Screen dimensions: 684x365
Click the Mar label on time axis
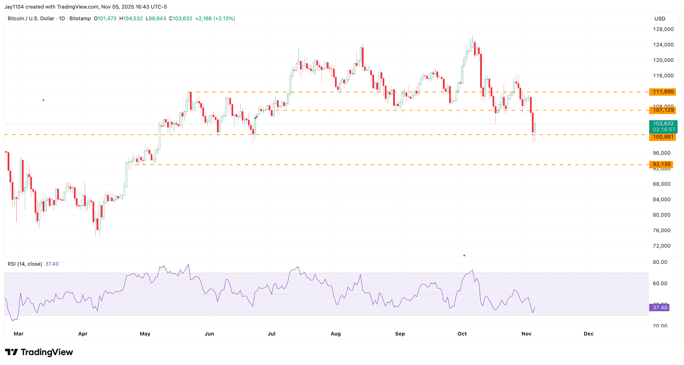[x=19, y=334]
